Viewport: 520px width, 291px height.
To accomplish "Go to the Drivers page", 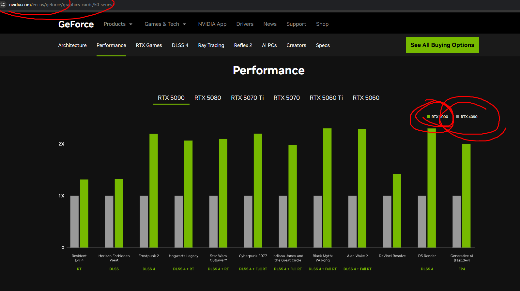I will pyautogui.click(x=245, y=24).
